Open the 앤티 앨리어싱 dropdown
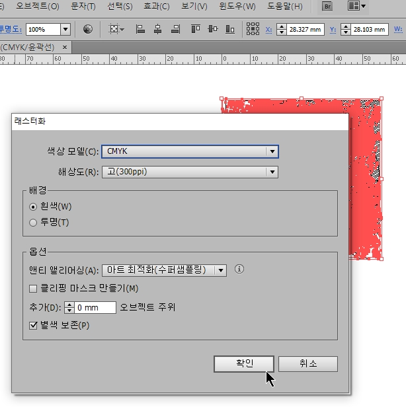 (164, 270)
